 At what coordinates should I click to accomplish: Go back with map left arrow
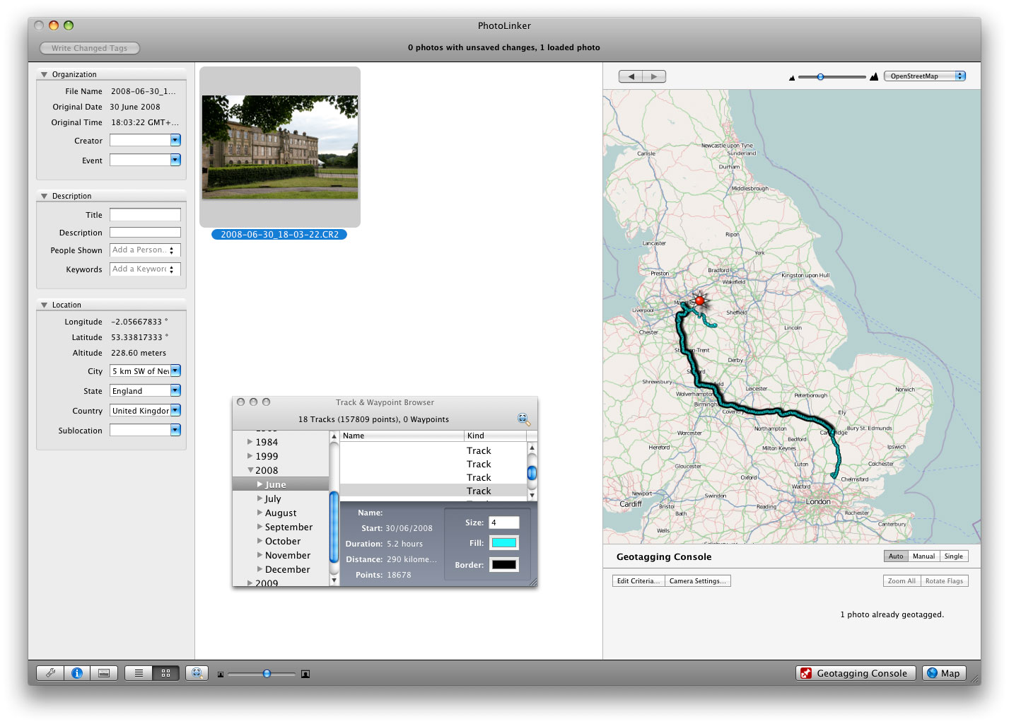click(x=631, y=76)
